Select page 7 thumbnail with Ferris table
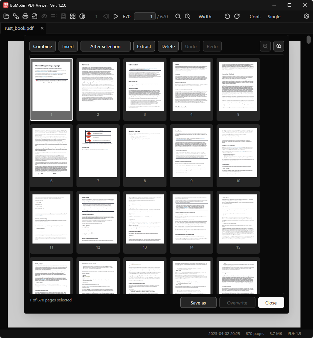 (98, 156)
